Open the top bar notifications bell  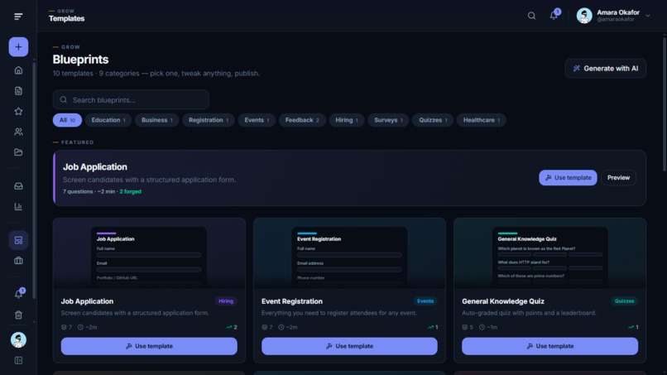554,16
